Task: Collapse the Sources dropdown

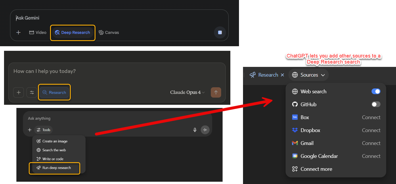Action: [x=309, y=75]
